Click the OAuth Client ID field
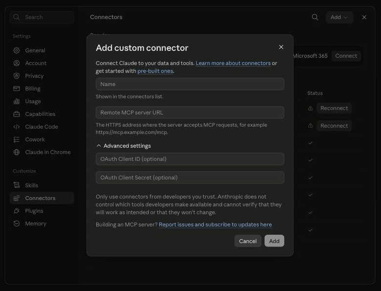 point(190,159)
